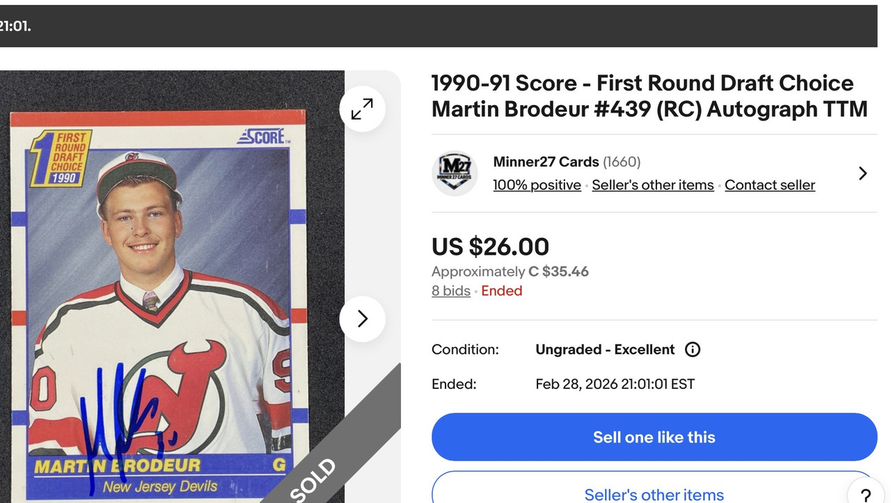The image size is (891, 503).
Task: Open Minner27 Cards seller profile
Action: tap(546, 162)
